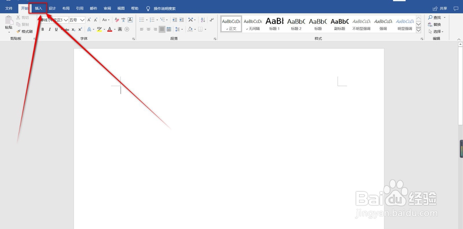
Task: Click the Cut (剪切) scissors button
Action: [x=22, y=18]
